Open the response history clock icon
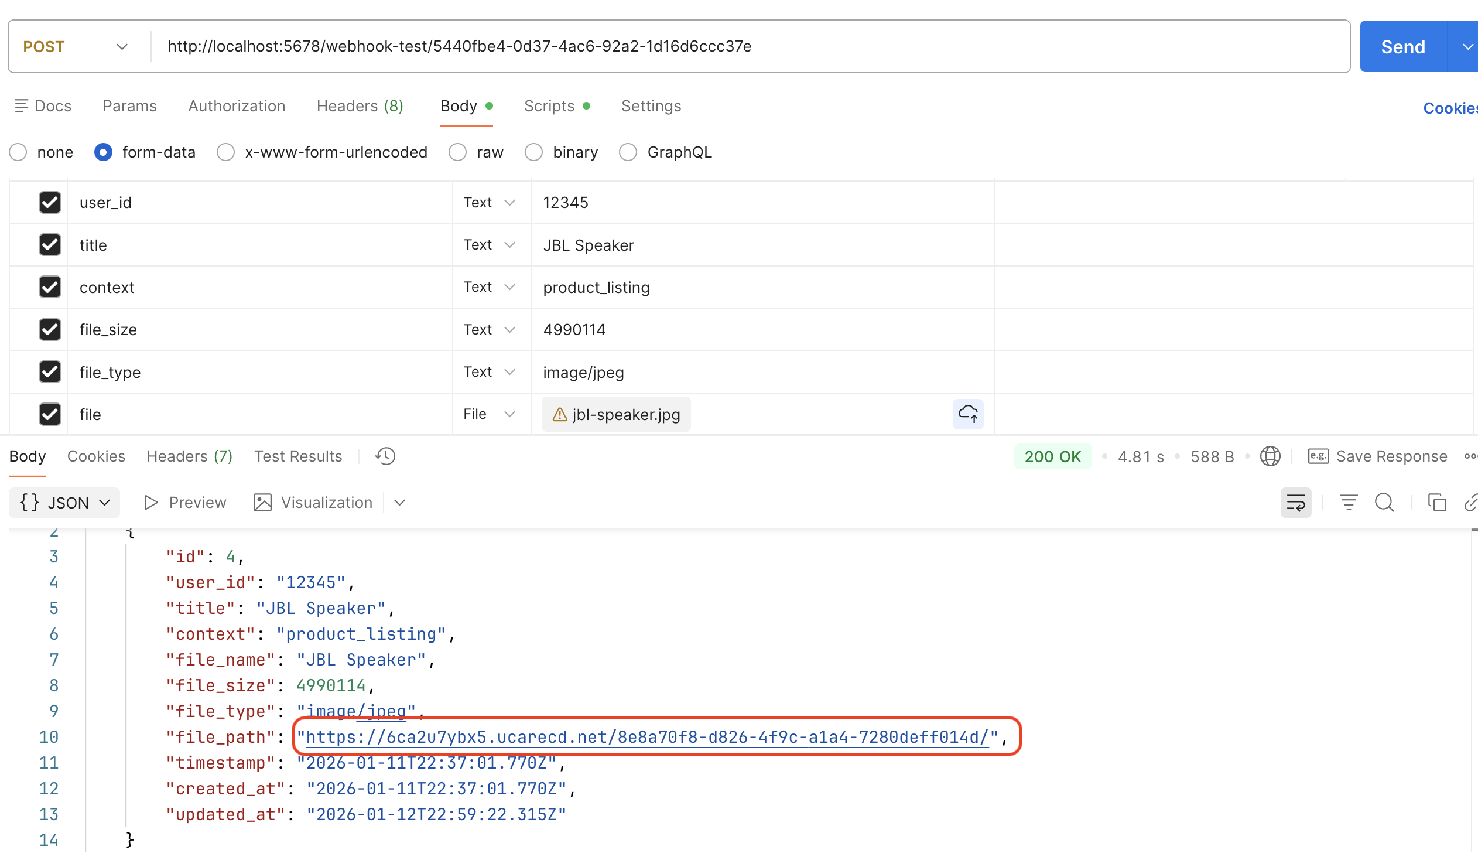Viewport: 1478px width, 860px height. tap(385, 456)
